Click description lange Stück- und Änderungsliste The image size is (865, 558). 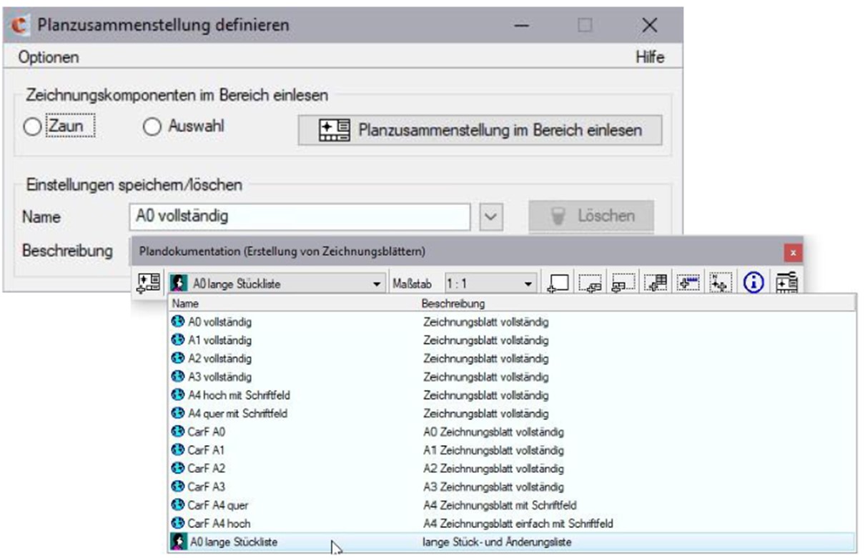[498, 542]
